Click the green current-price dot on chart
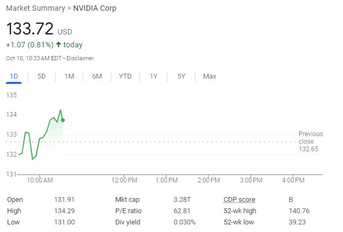Viewport: 343px width, 232px height. (63, 120)
